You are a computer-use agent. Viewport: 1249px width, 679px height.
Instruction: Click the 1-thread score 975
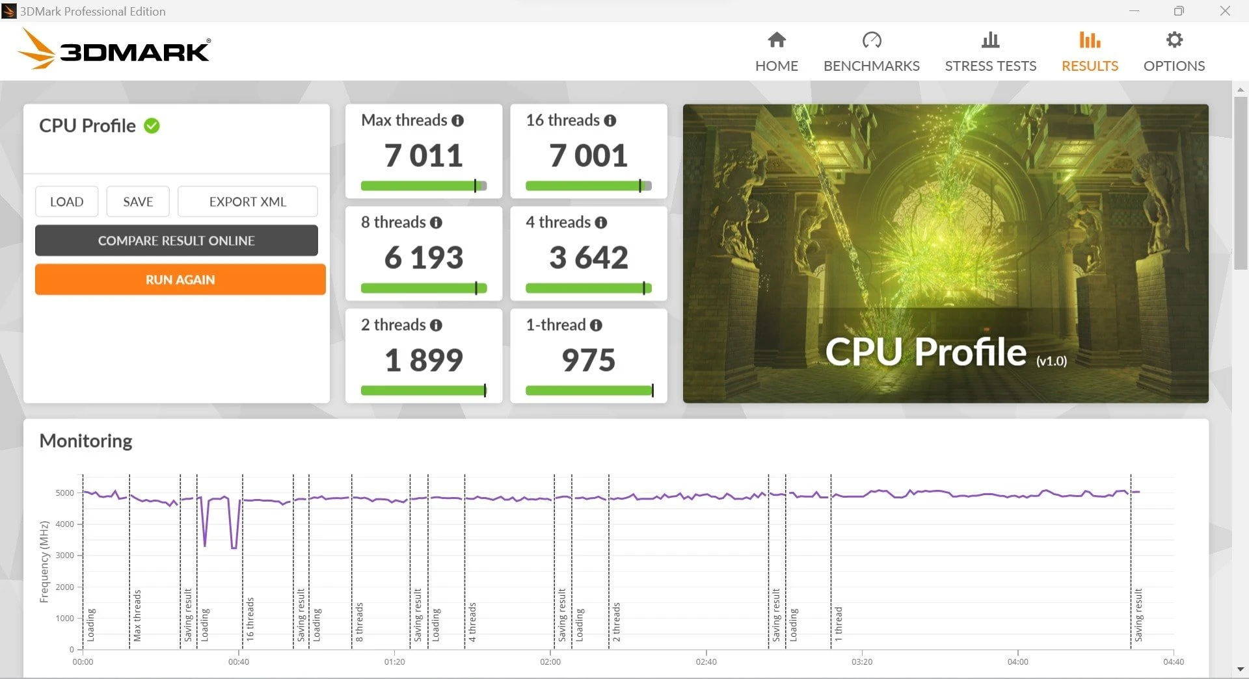[589, 361]
